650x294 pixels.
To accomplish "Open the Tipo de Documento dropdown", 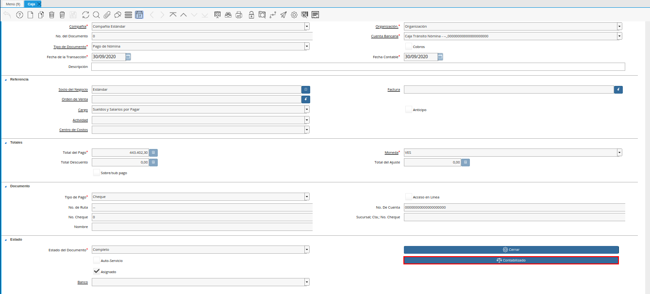I will tap(307, 47).
